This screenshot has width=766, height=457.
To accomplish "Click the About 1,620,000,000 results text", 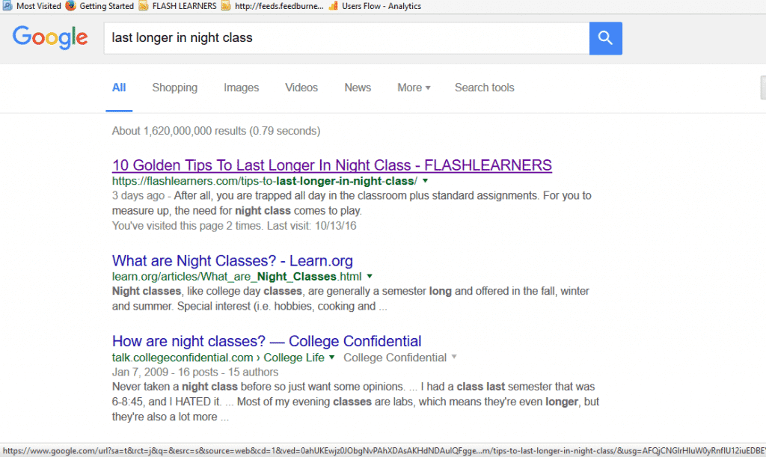I will point(216,131).
